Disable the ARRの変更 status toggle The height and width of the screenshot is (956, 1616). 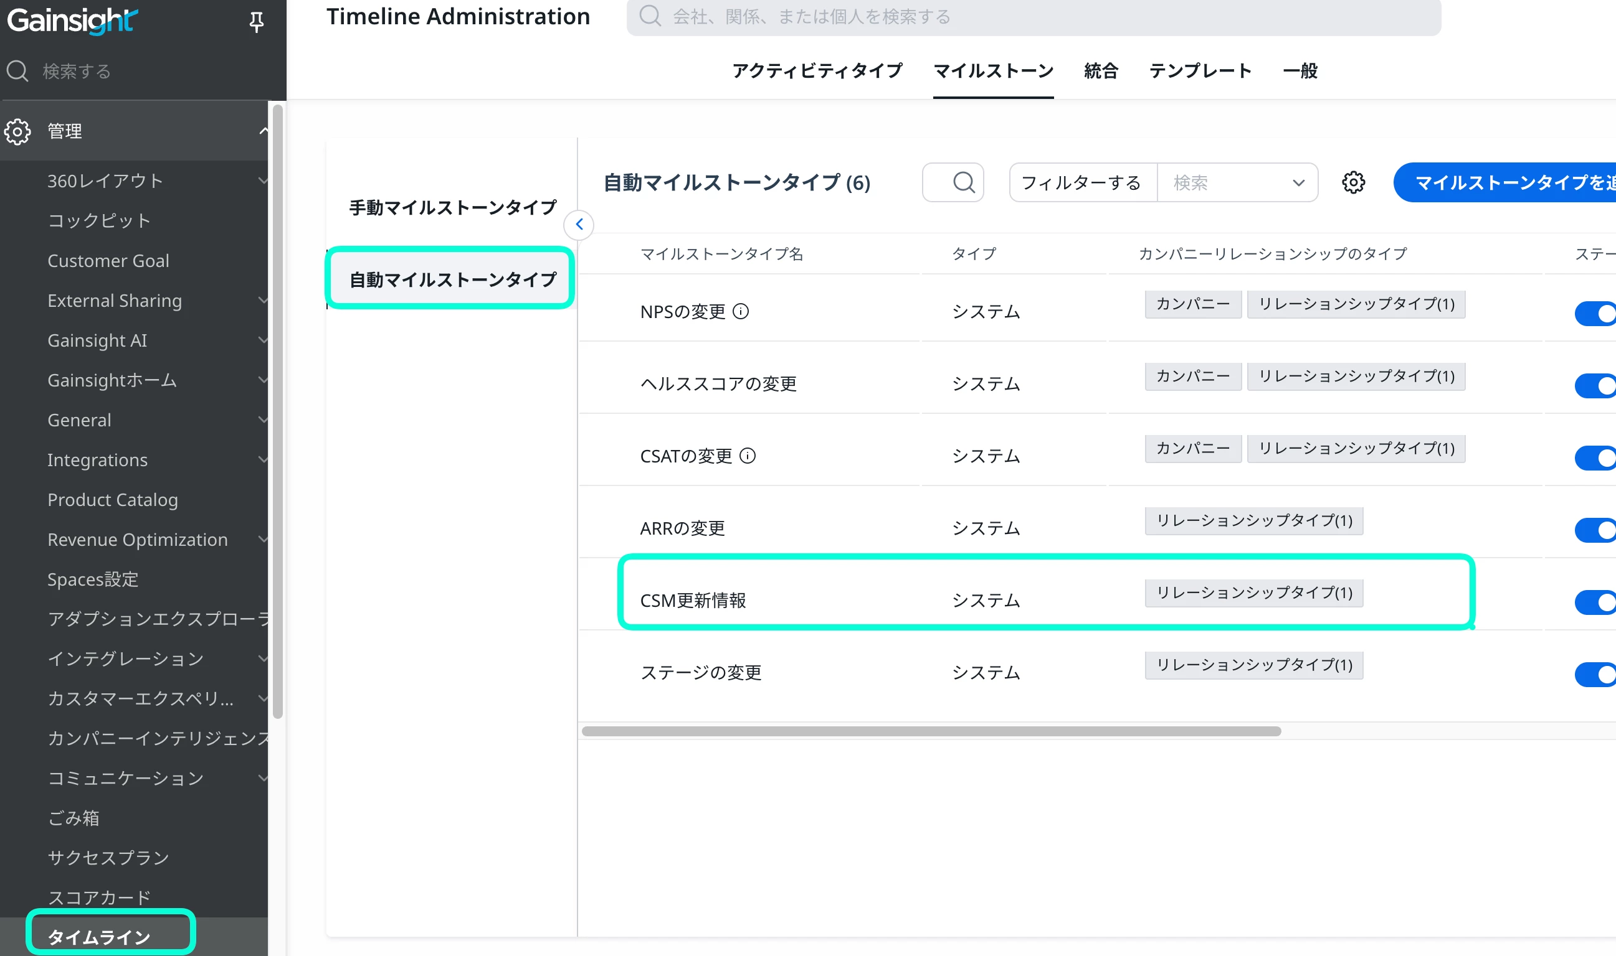[x=1596, y=530]
